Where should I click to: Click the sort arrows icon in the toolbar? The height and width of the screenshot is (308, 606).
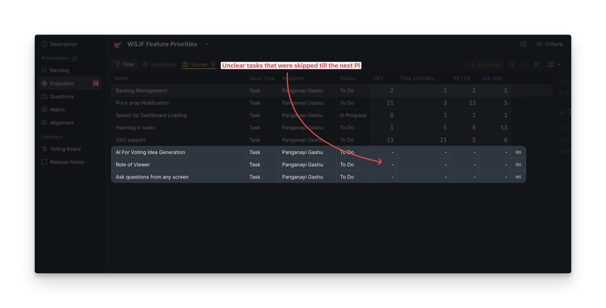pyautogui.click(x=536, y=64)
